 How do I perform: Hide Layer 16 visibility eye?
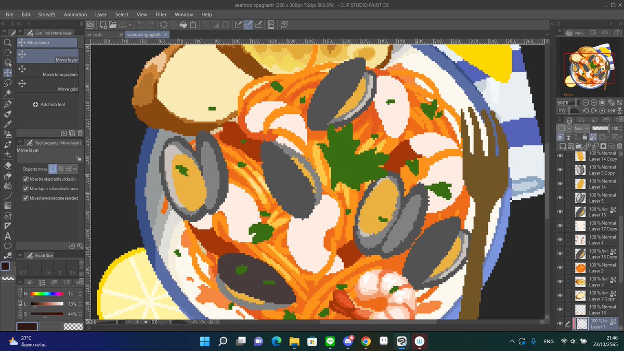click(x=560, y=212)
